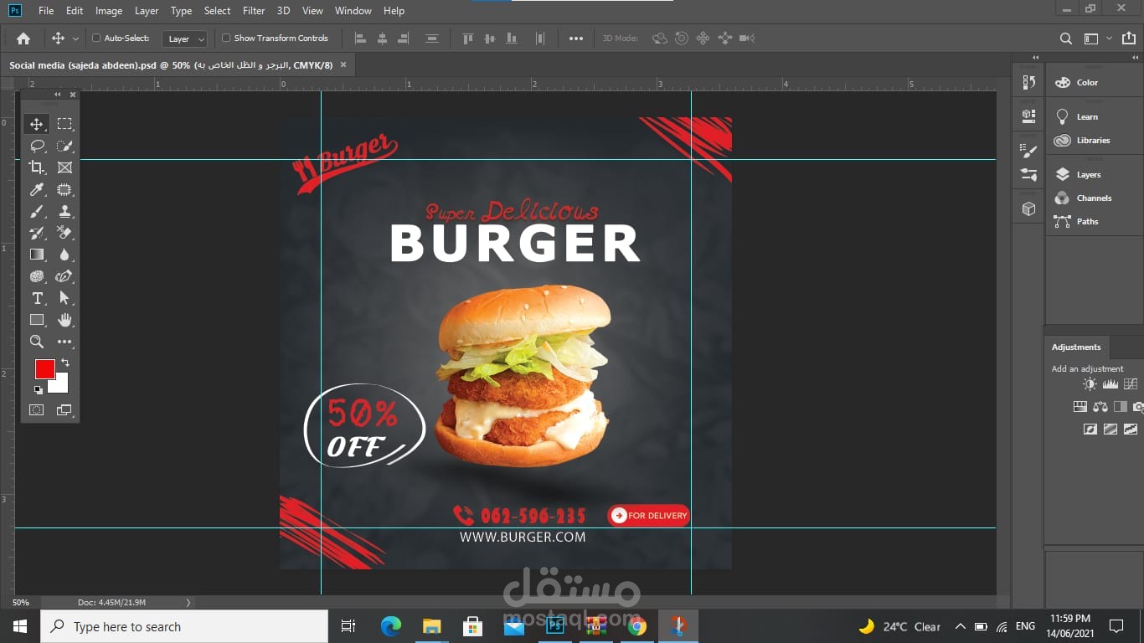Click the red foreground color swatch

(x=44, y=368)
